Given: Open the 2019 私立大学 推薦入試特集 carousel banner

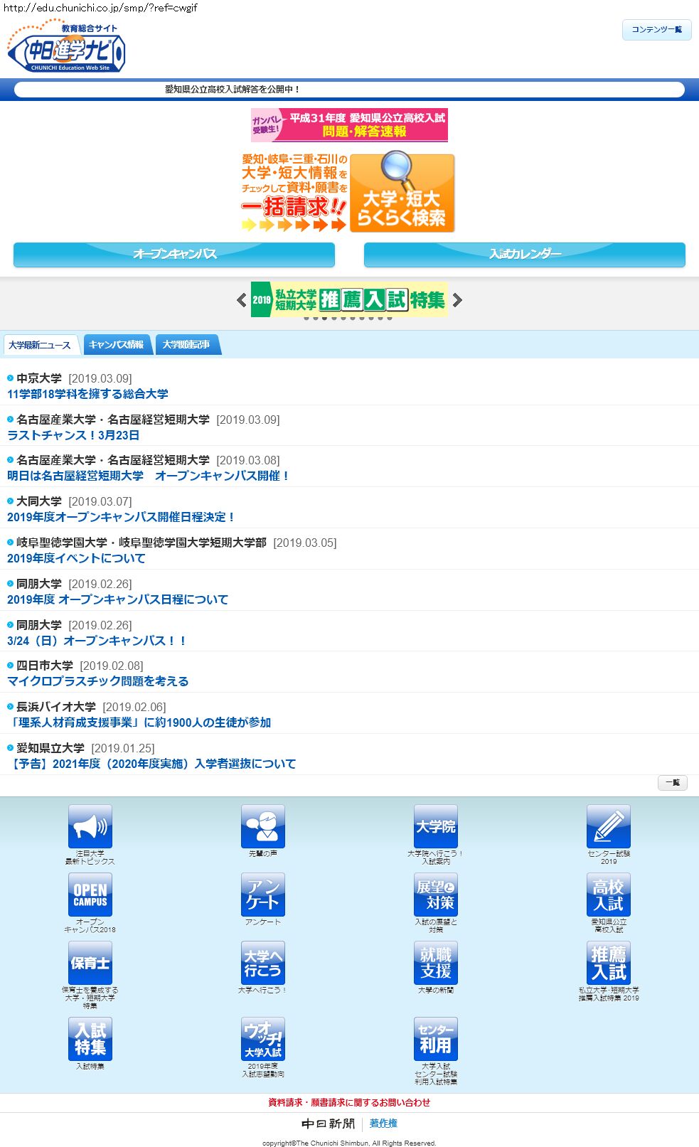Looking at the screenshot, I should (x=349, y=299).
